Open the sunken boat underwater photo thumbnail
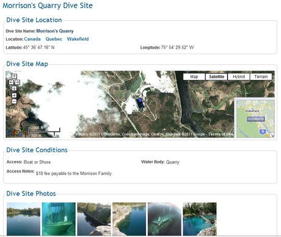The height and width of the screenshot is (237, 281). point(59,219)
